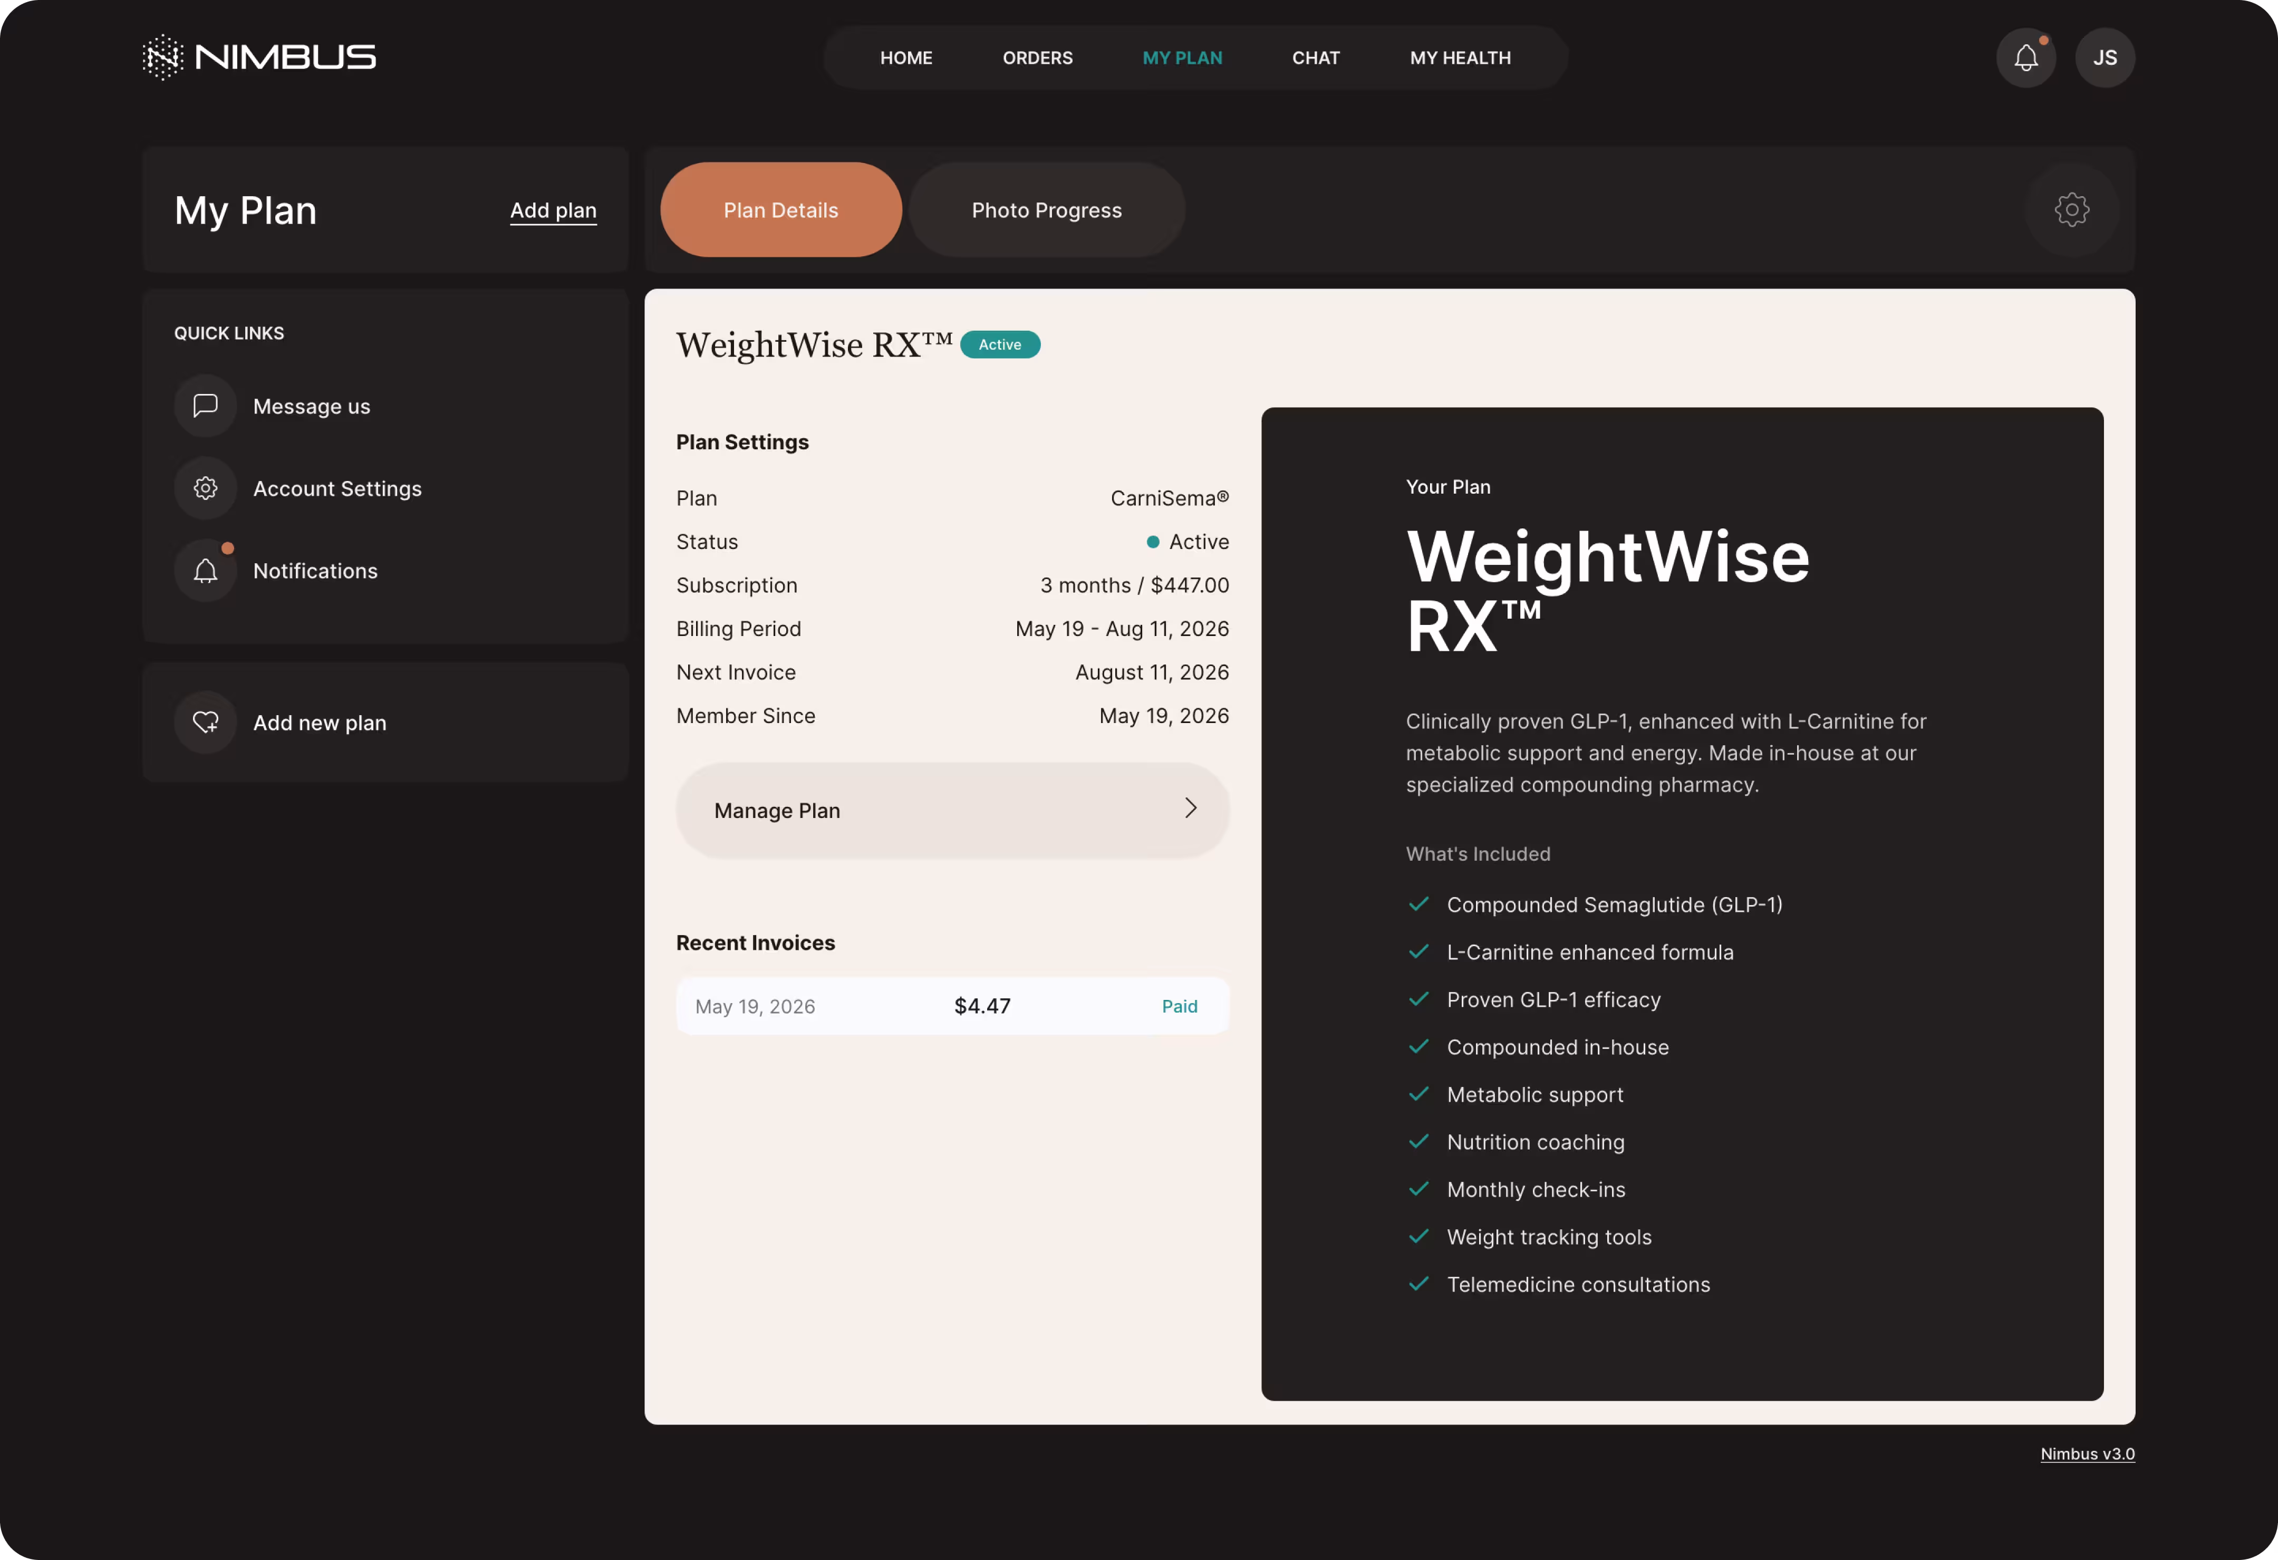Viewport: 2278px width, 1560px height.
Task: Open the JS user avatar menu
Action: coord(2105,58)
